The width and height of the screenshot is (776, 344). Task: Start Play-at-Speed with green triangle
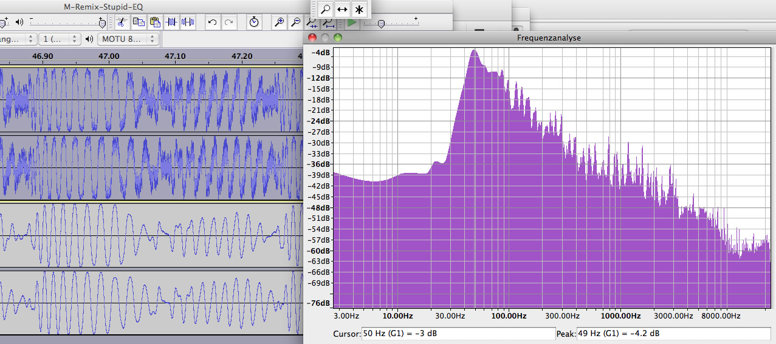(x=352, y=23)
